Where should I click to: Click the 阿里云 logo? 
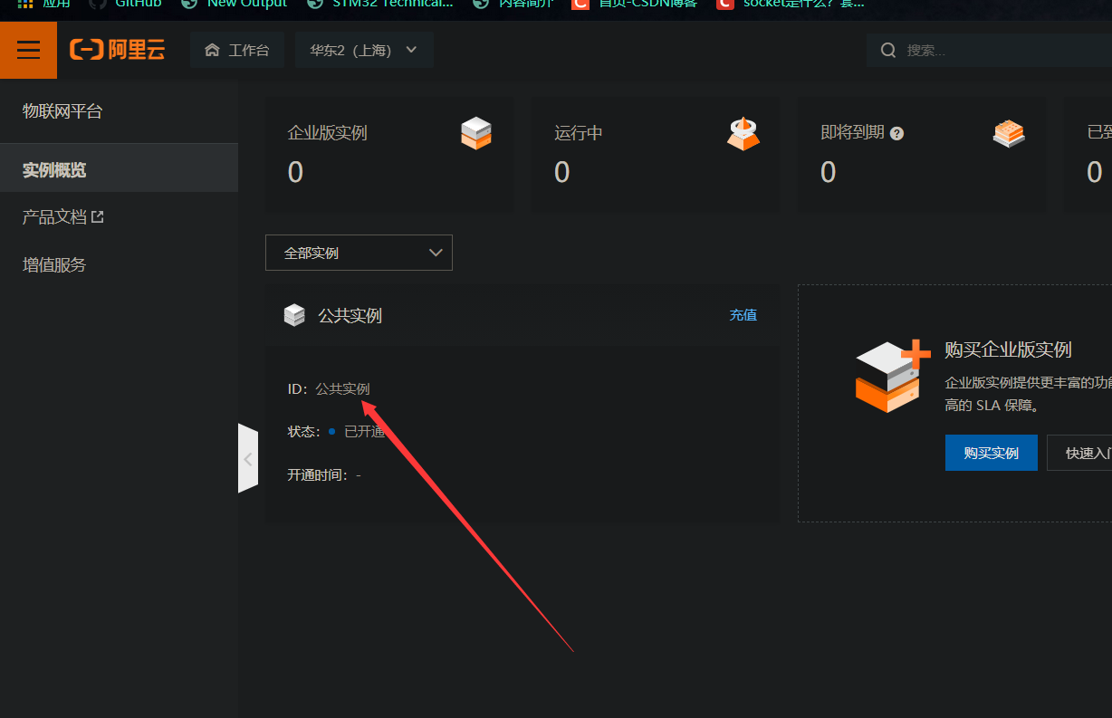[x=117, y=50]
